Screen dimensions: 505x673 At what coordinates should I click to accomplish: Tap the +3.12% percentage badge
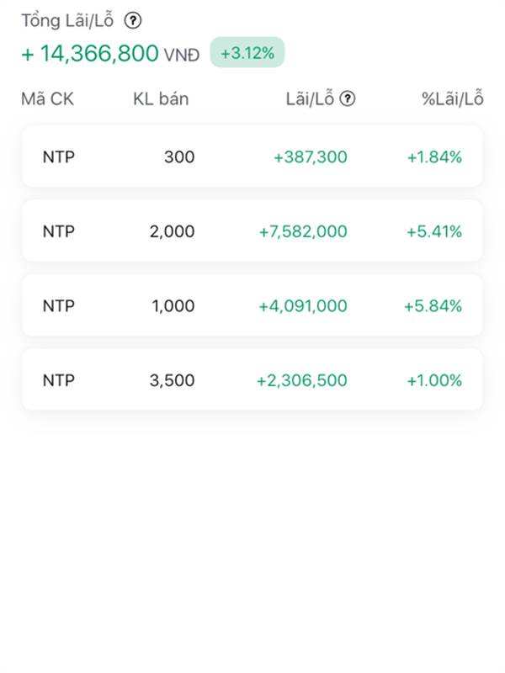247,53
